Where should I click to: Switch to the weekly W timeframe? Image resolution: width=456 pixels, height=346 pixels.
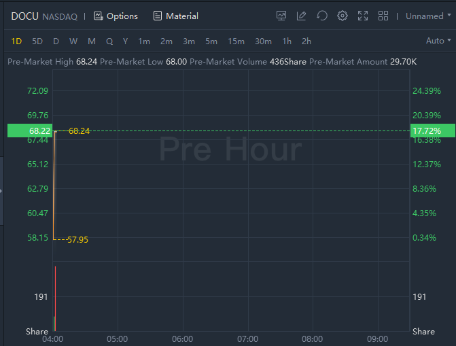pyautogui.click(x=73, y=41)
